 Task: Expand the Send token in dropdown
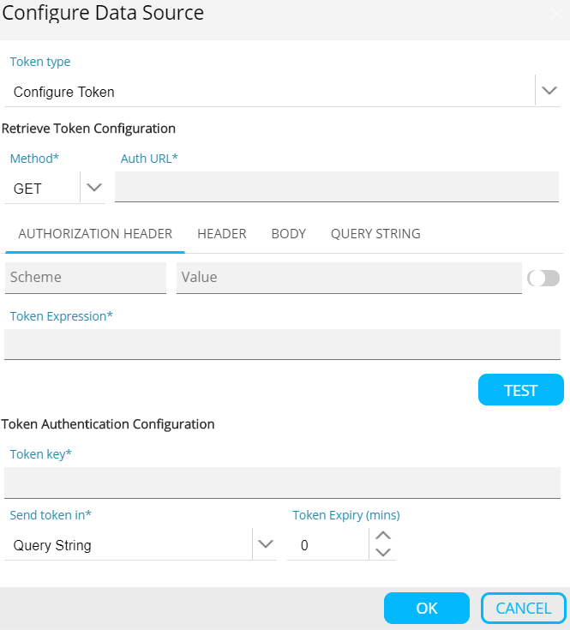266,544
